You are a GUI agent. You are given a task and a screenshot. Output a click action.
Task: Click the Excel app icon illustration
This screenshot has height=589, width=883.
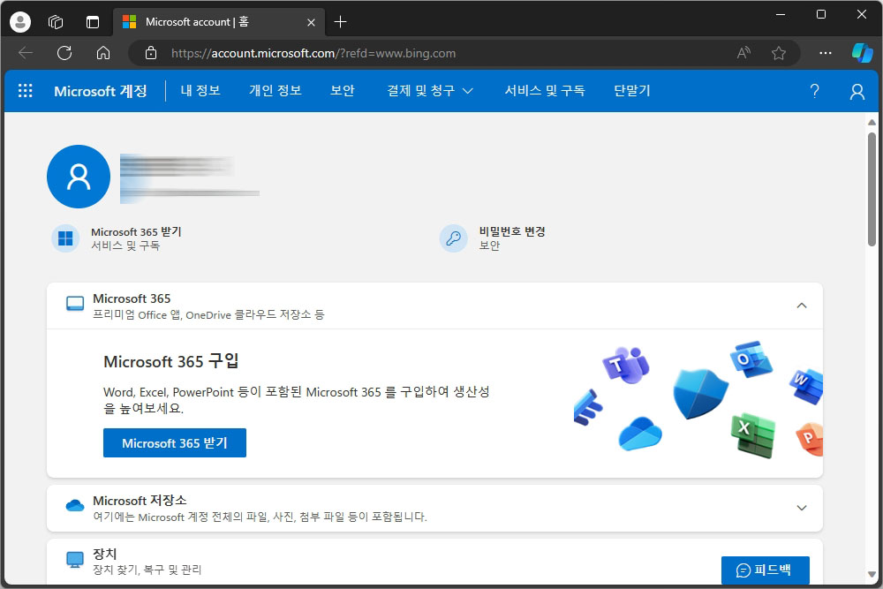tap(753, 435)
